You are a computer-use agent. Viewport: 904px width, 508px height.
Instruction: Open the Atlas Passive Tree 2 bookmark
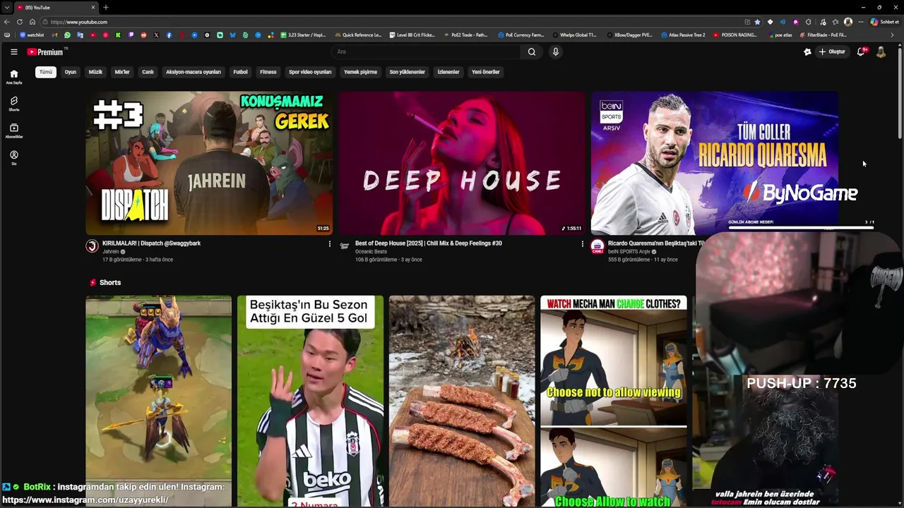click(683, 35)
